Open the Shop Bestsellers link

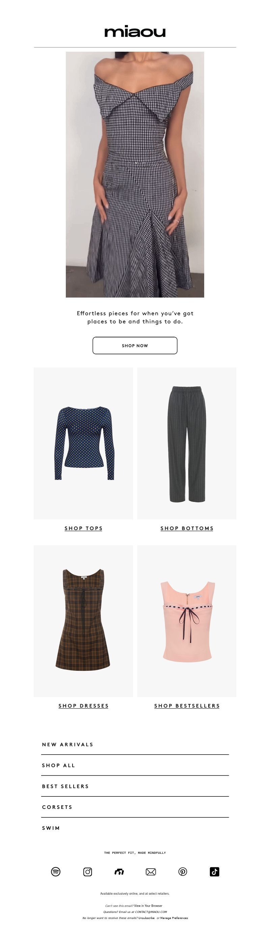[x=187, y=706]
